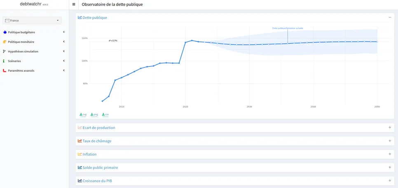Click the Croissance du PIB chart icon
The image size is (398, 188).
(x=80, y=181)
